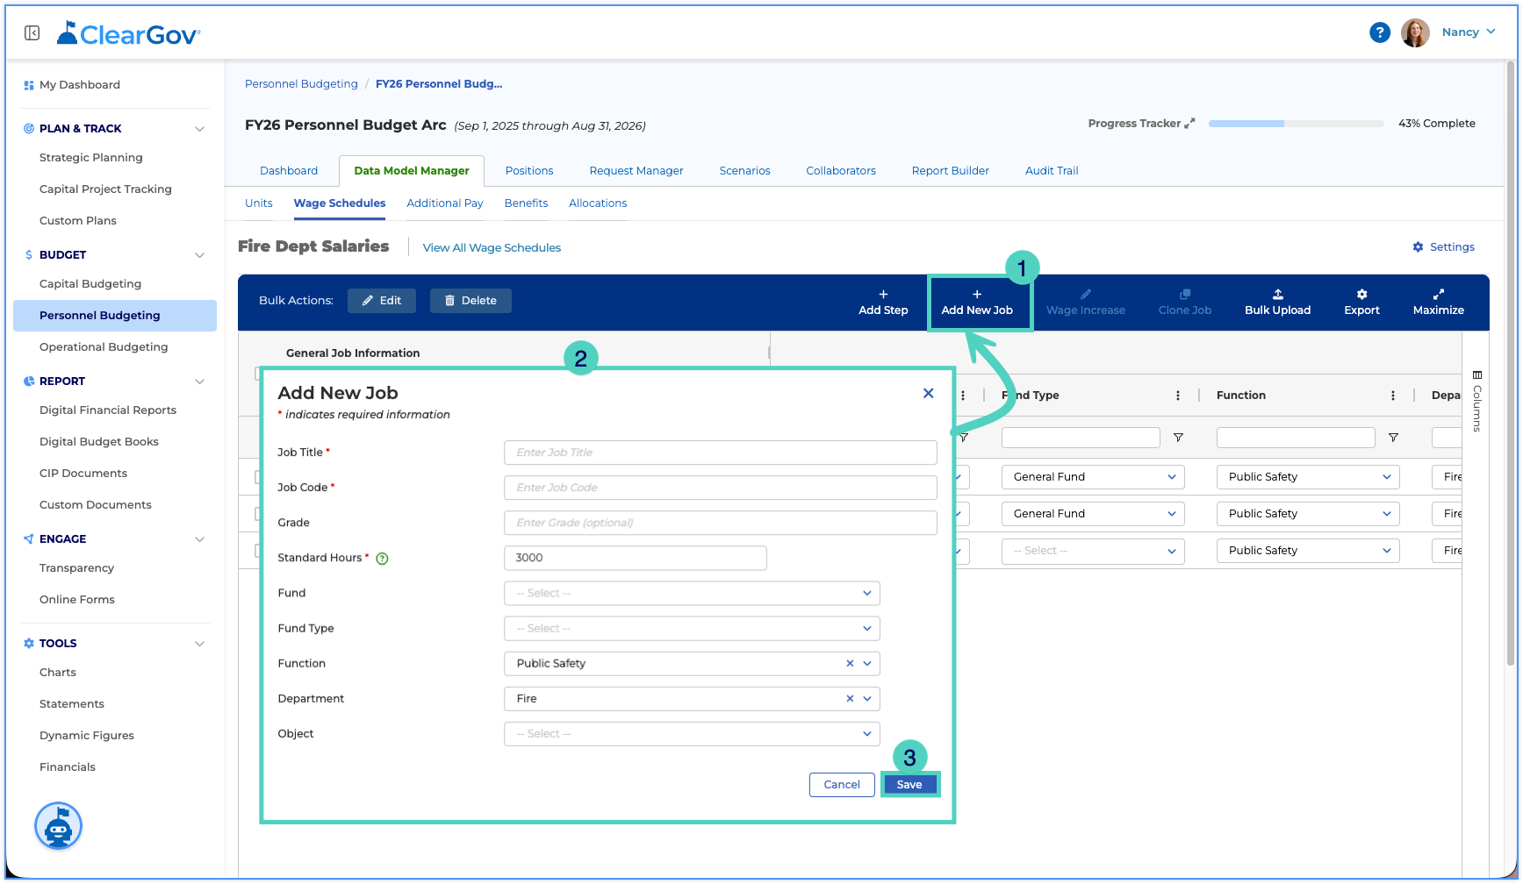Click Bulk Upload toolbar item

coord(1277,303)
